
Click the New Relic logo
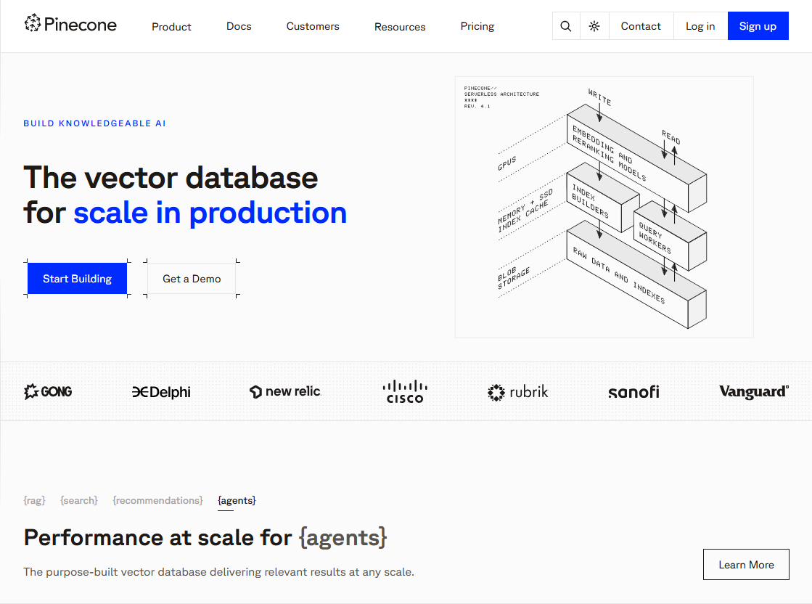284,392
